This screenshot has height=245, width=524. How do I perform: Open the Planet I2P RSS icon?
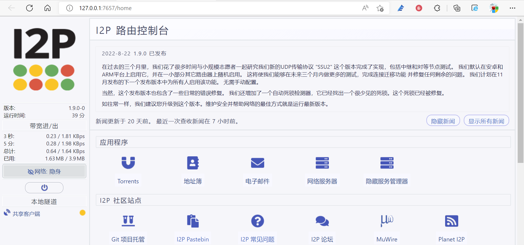point(451,221)
